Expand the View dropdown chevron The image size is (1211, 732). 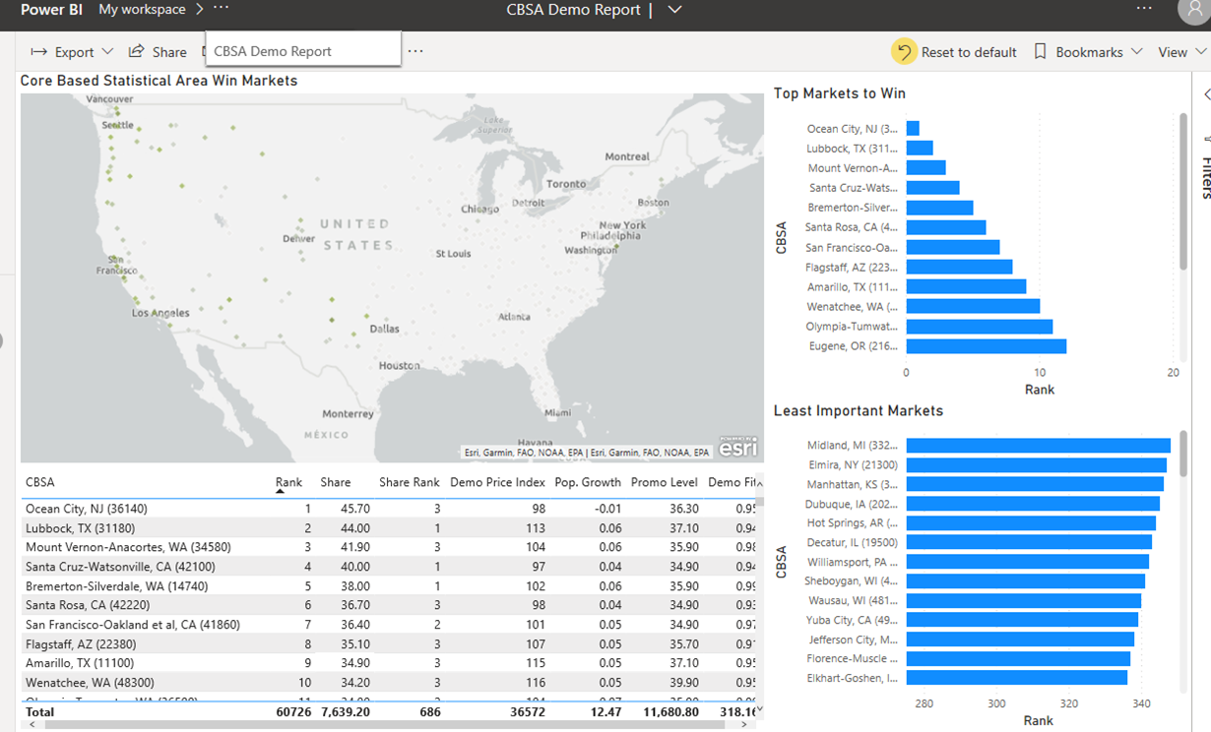(x=1201, y=51)
